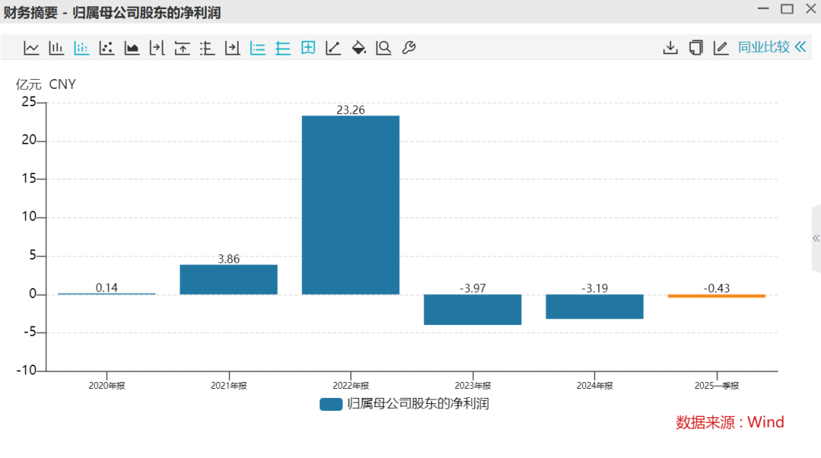Toggle the horizontal gridlines icon
The width and height of the screenshot is (821, 458).
pyautogui.click(x=283, y=48)
